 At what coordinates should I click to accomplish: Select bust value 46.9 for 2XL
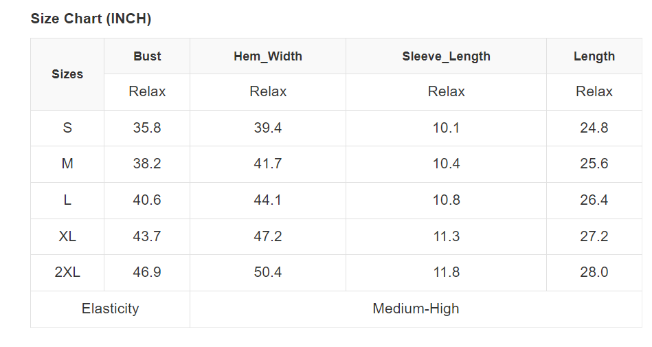pyautogui.click(x=147, y=272)
